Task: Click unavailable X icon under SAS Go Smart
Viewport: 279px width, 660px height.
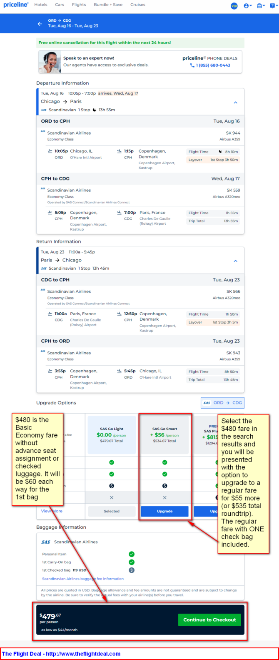Action: 164,497
